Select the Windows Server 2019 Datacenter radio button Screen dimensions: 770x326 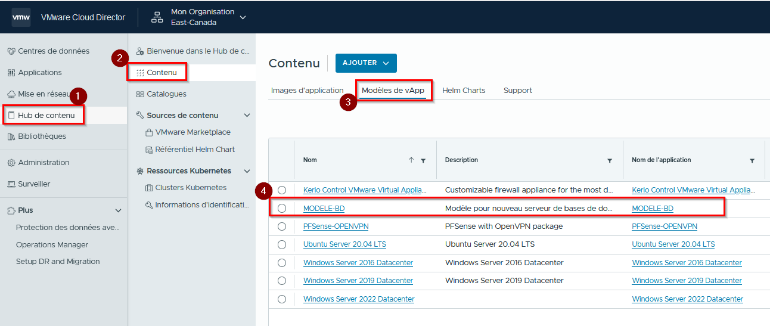[282, 281]
